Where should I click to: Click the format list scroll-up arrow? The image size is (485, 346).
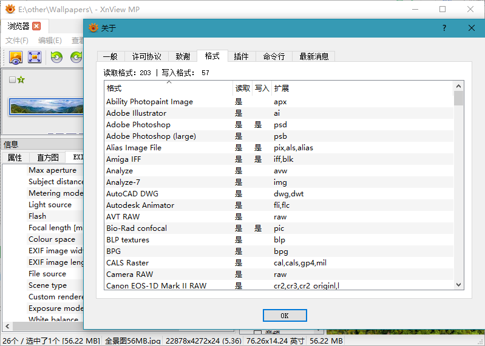pyautogui.click(x=458, y=86)
